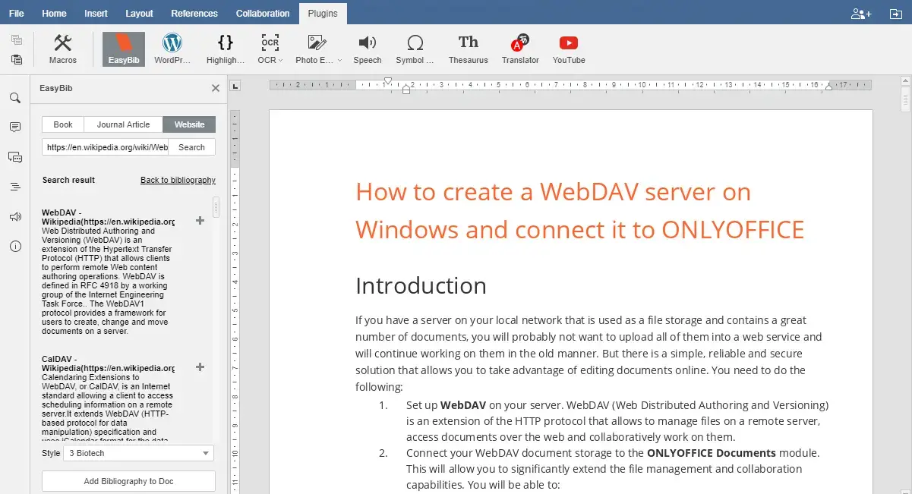Open the Navigation headings panel
Screen dimensions: 912x494
14,187
